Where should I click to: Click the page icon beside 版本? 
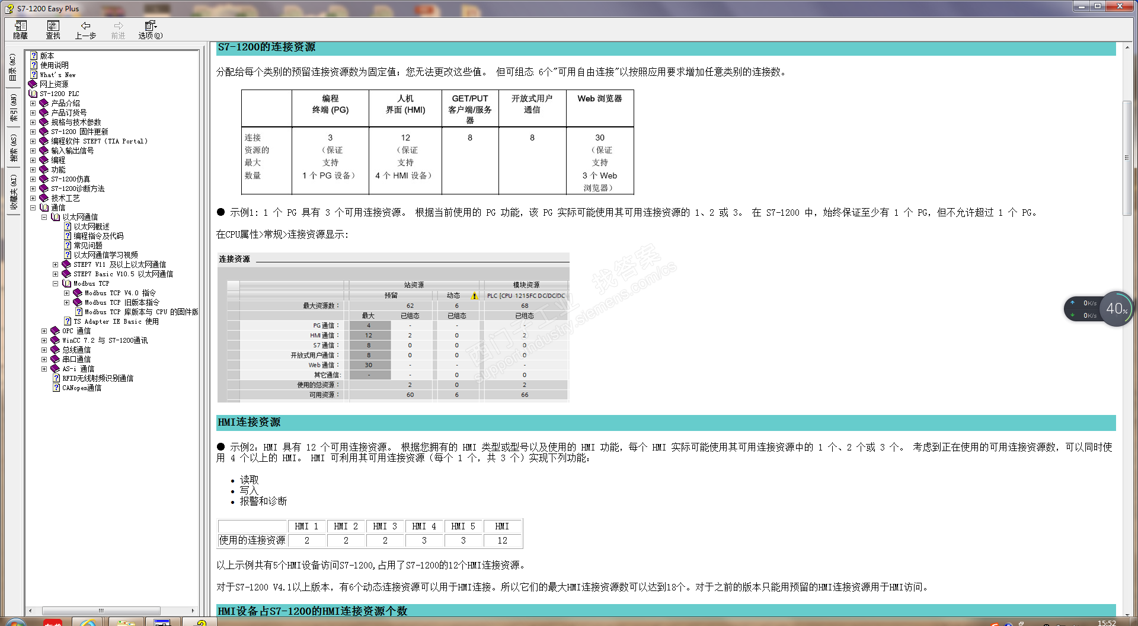point(34,56)
